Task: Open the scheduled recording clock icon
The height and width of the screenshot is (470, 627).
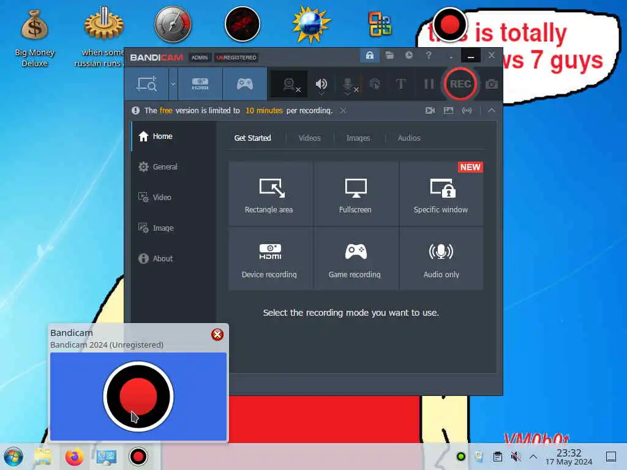Action: click(408, 55)
